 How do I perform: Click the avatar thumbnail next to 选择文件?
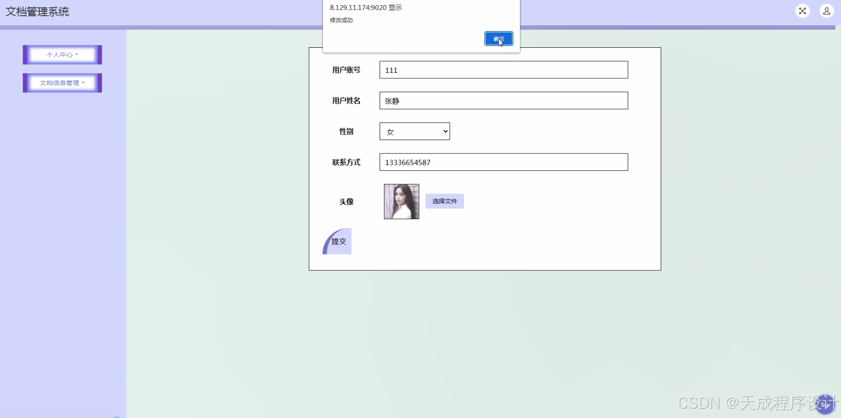(401, 201)
